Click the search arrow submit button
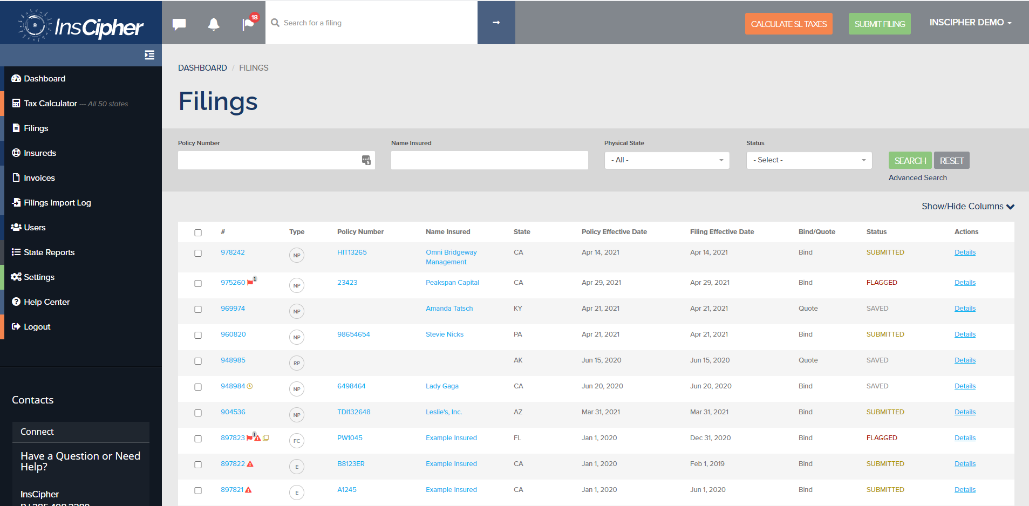 coord(496,23)
